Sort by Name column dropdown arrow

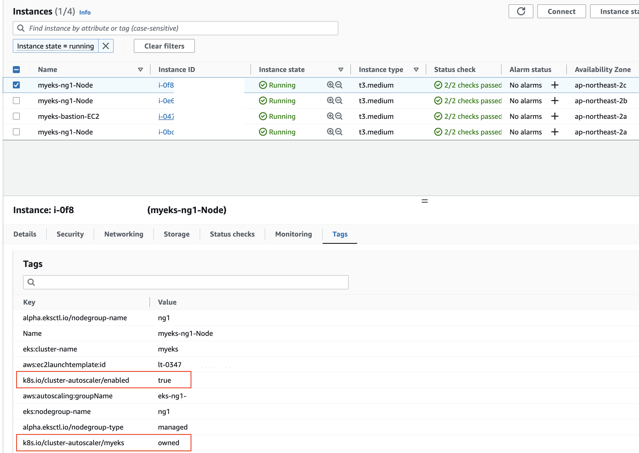[140, 69]
